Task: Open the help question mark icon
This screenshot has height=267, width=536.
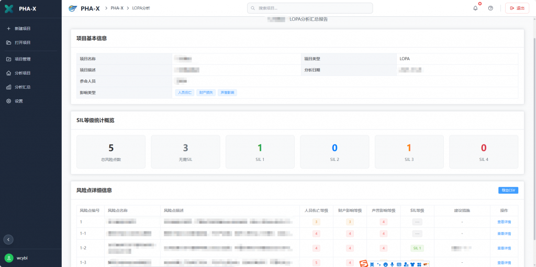Action: pyautogui.click(x=490, y=8)
